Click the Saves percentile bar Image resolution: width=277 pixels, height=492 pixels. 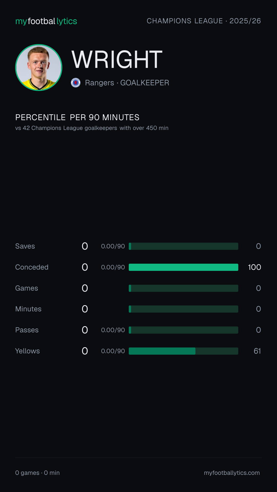[x=183, y=246]
